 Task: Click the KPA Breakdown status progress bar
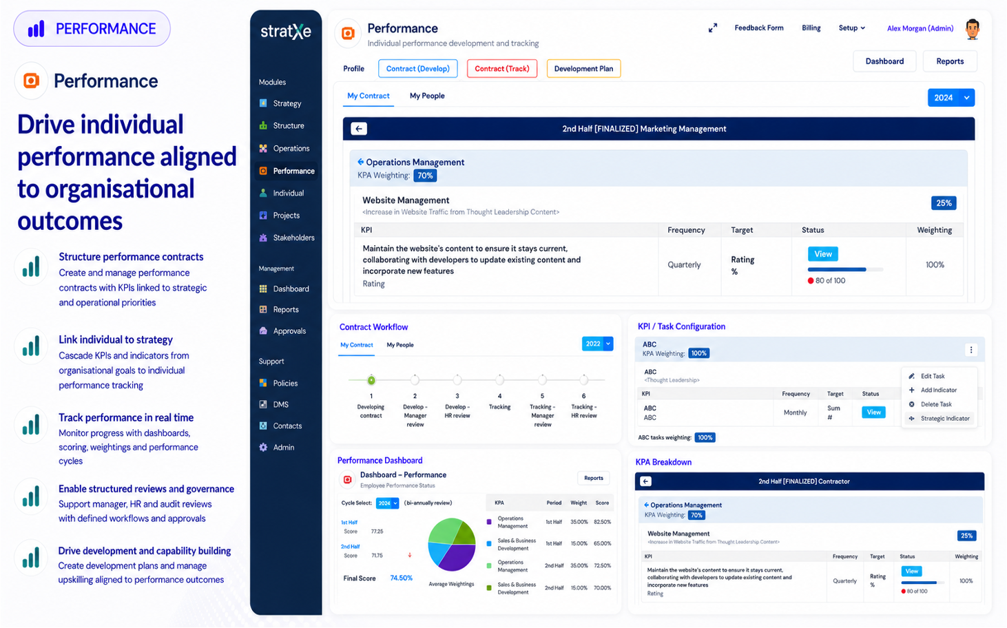922,583
